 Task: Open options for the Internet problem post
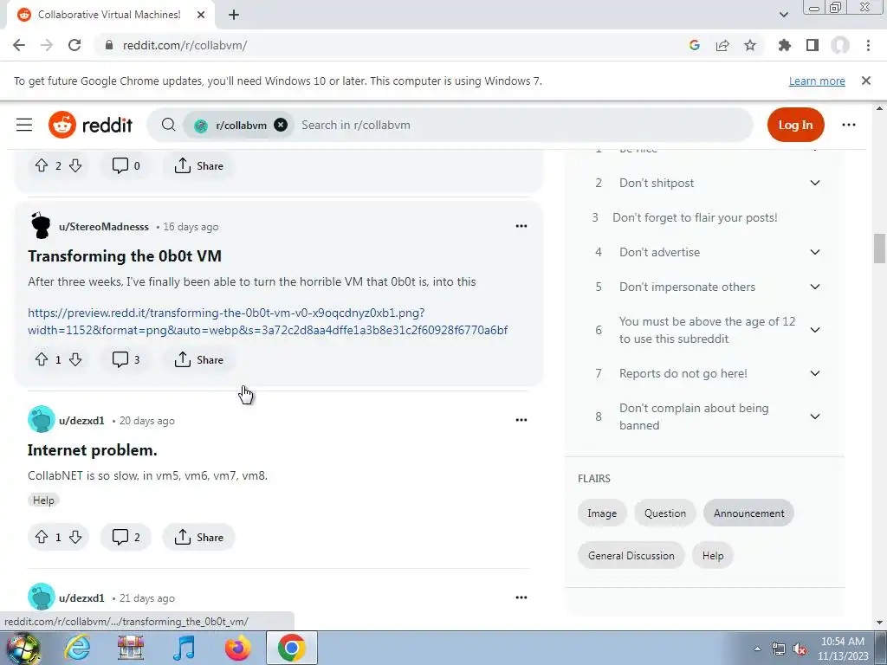521,420
